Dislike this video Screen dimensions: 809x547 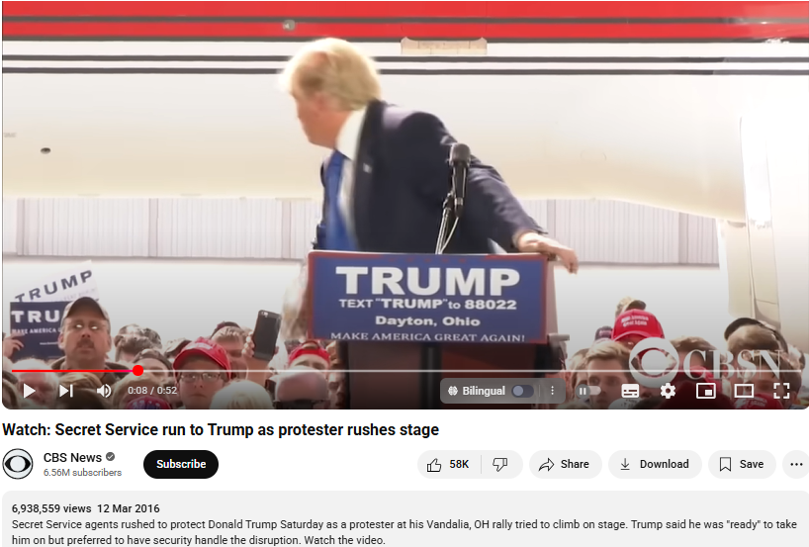click(500, 465)
